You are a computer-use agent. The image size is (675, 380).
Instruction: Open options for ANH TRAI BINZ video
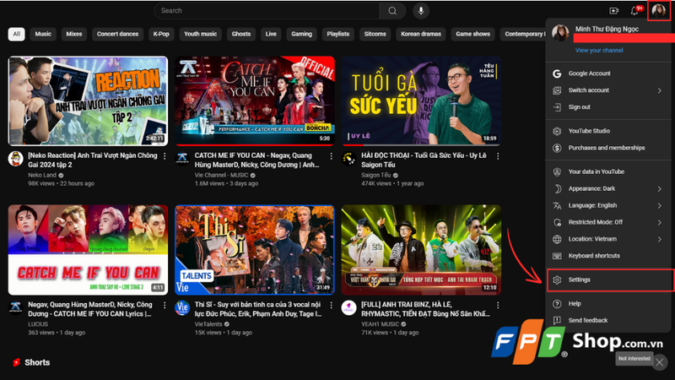[498, 306]
